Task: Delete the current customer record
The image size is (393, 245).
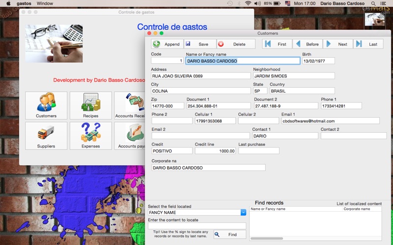Action: (236, 44)
